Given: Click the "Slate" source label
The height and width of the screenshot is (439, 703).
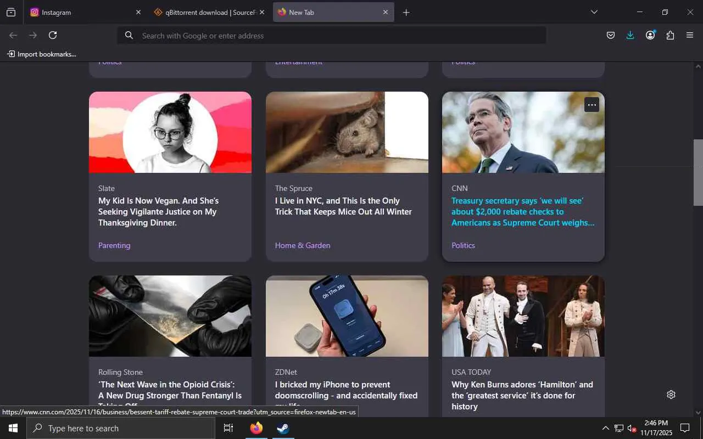Looking at the screenshot, I should (x=107, y=188).
